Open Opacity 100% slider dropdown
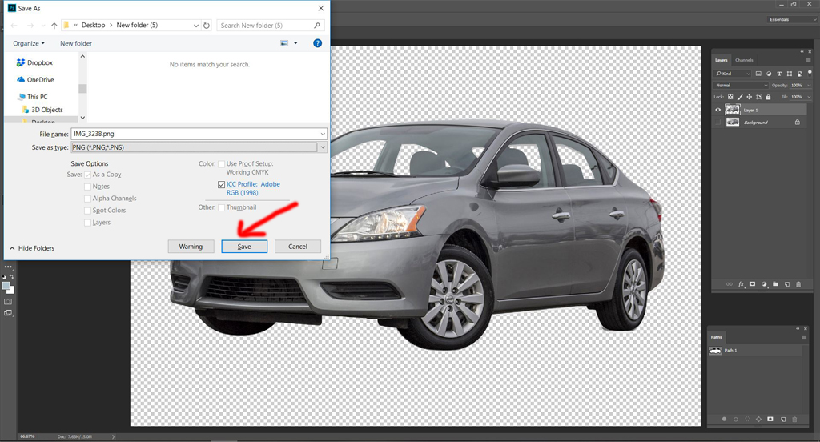The height and width of the screenshot is (442, 820). 809,85
